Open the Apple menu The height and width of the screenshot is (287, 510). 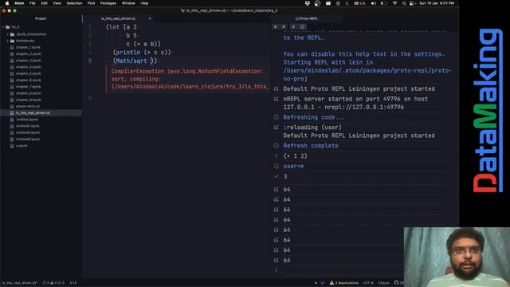(7, 3)
